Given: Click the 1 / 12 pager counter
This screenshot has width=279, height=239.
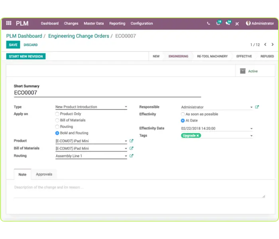Looking at the screenshot, I should point(255,45).
